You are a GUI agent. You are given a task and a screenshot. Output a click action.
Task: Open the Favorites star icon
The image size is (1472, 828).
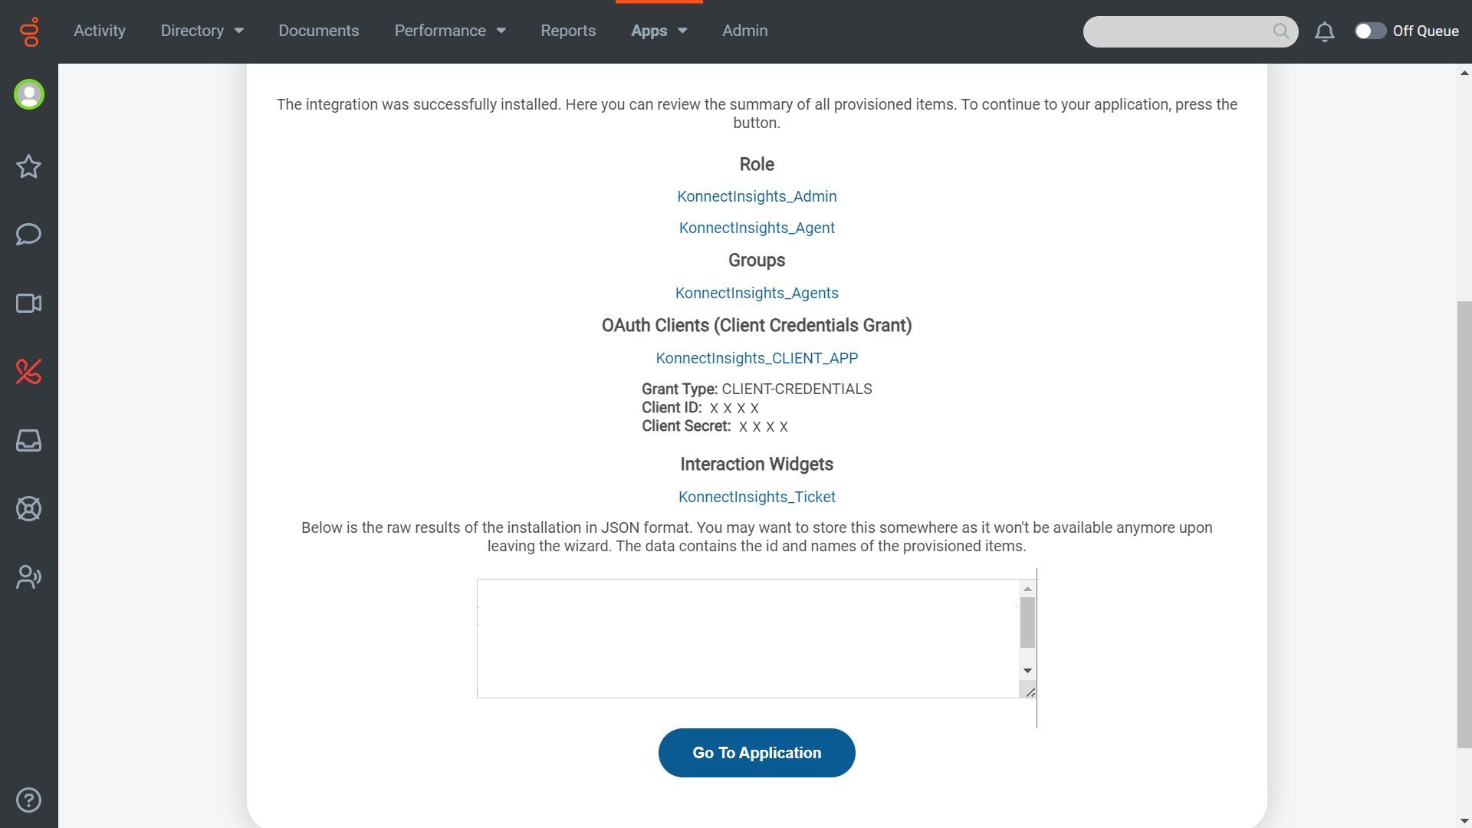click(29, 166)
